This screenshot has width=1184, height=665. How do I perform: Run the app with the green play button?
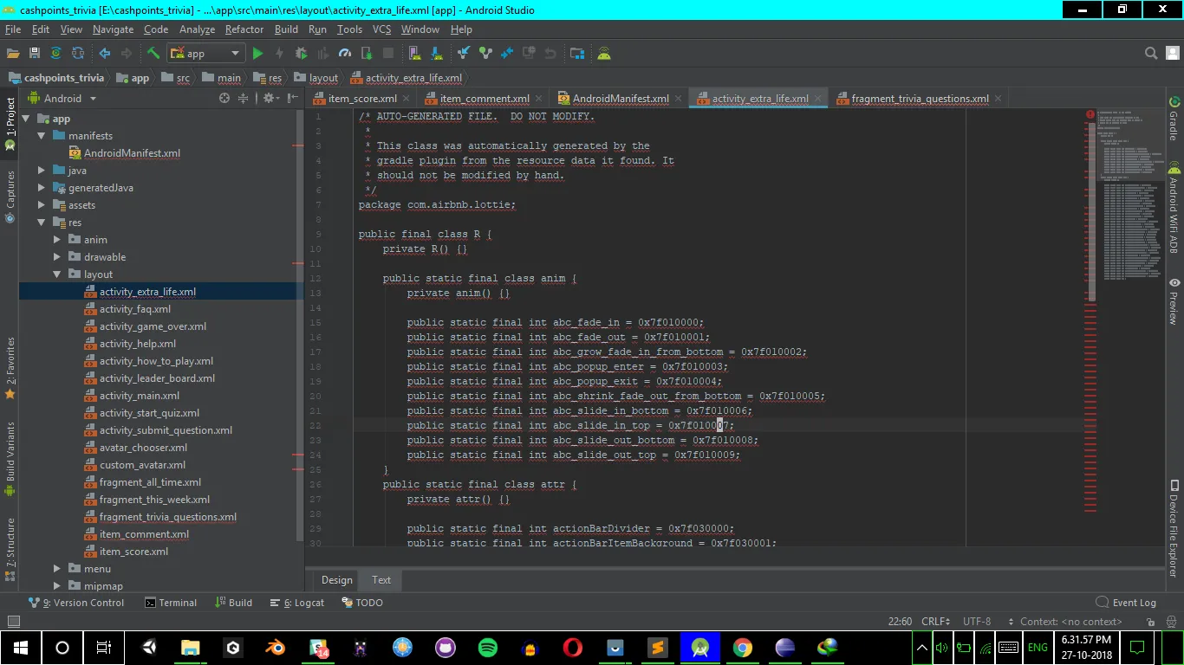[257, 54]
